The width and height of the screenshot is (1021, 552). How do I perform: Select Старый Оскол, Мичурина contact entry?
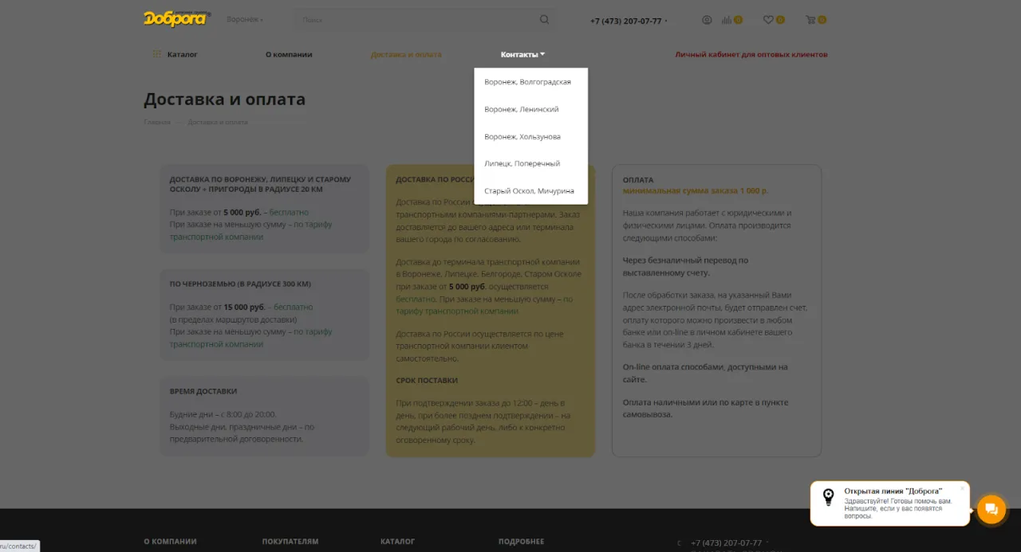point(529,190)
